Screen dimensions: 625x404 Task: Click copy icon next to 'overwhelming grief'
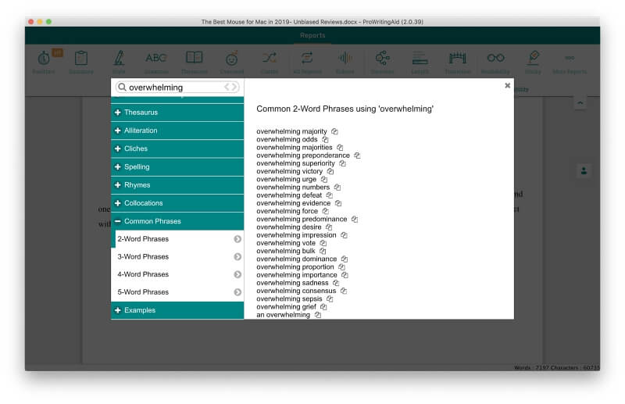pos(323,307)
